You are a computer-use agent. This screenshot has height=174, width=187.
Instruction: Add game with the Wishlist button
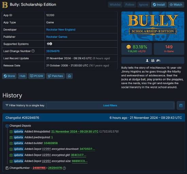click(115, 5)
